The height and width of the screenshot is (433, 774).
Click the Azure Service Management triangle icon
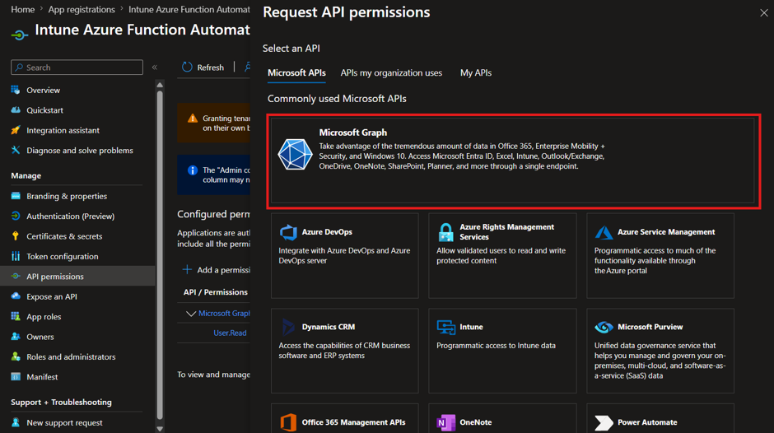click(x=604, y=232)
